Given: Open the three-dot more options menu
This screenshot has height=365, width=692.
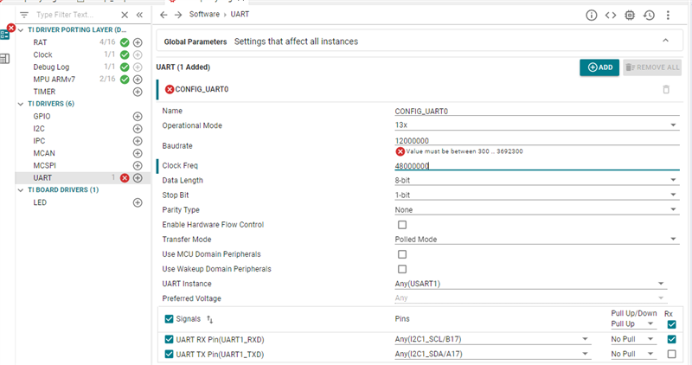Looking at the screenshot, I should [x=668, y=16].
